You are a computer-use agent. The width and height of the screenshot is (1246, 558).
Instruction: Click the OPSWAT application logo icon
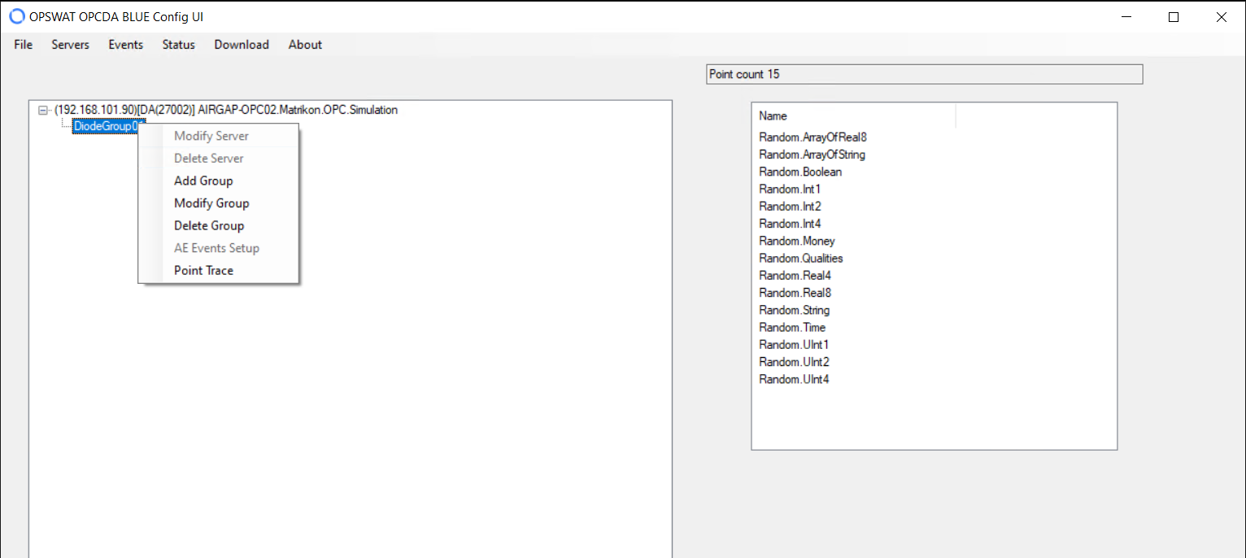(x=17, y=16)
